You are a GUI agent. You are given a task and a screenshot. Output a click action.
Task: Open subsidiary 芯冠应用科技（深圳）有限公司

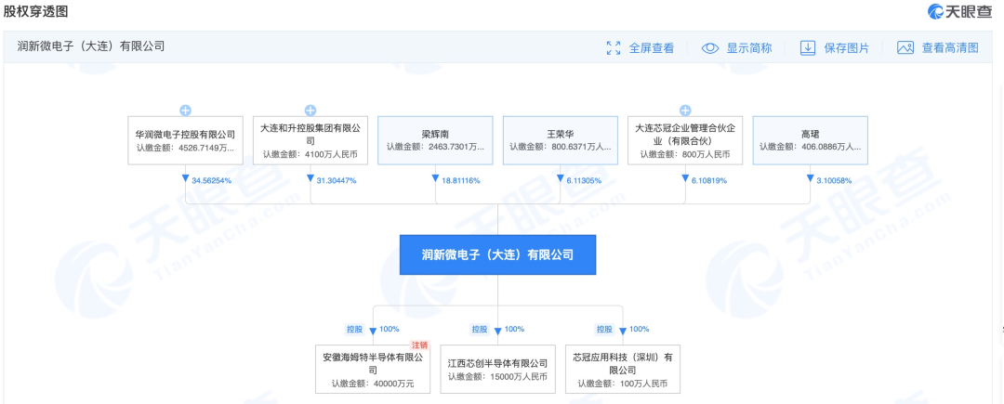tap(623, 369)
